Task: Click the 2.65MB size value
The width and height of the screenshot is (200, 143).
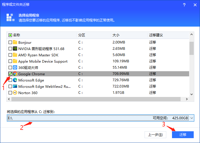Action: point(119,49)
